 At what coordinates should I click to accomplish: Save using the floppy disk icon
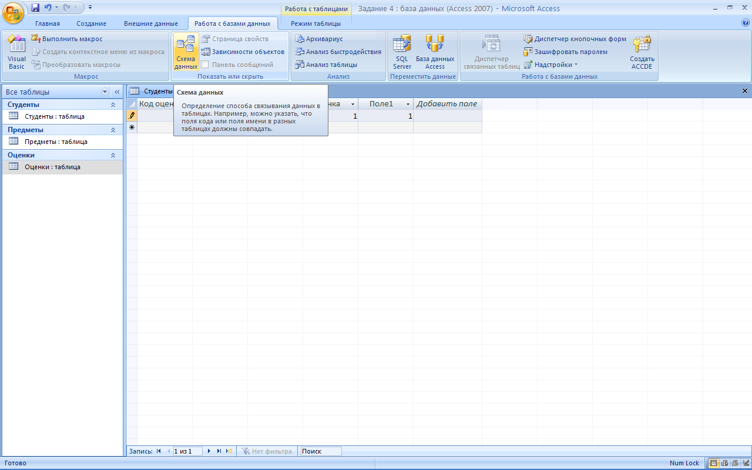tap(35, 8)
